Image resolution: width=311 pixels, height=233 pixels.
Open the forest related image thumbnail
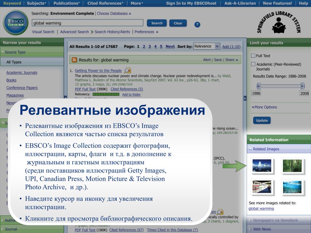point(291,165)
